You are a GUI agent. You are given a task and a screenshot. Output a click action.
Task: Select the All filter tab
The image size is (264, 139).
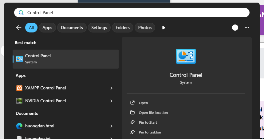click(31, 28)
